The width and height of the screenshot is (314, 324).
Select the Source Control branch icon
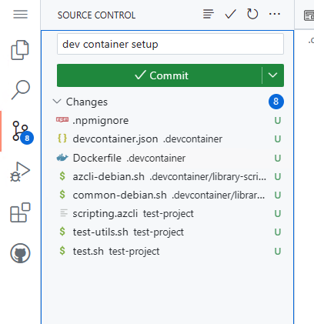click(x=20, y=132)
